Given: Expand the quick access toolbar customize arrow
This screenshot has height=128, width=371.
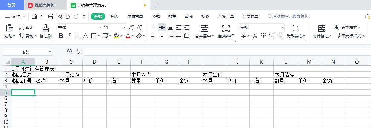Looking at the screenshot, I should pos(84,16).
